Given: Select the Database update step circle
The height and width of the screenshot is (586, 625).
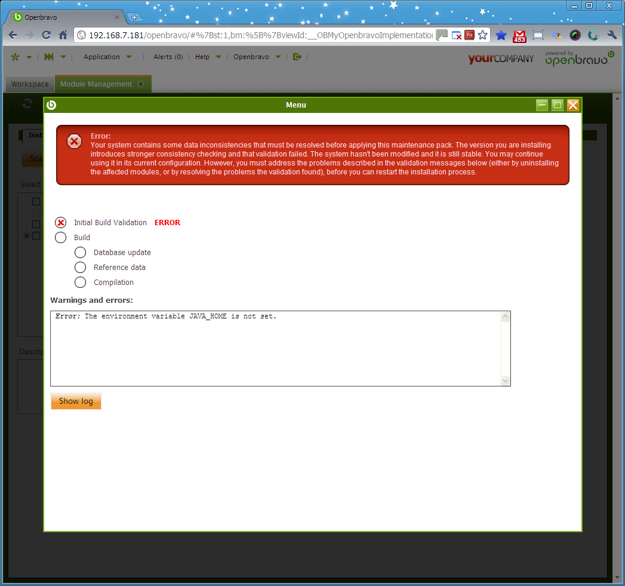Looking at the screenshot, I should pos(80,253).
